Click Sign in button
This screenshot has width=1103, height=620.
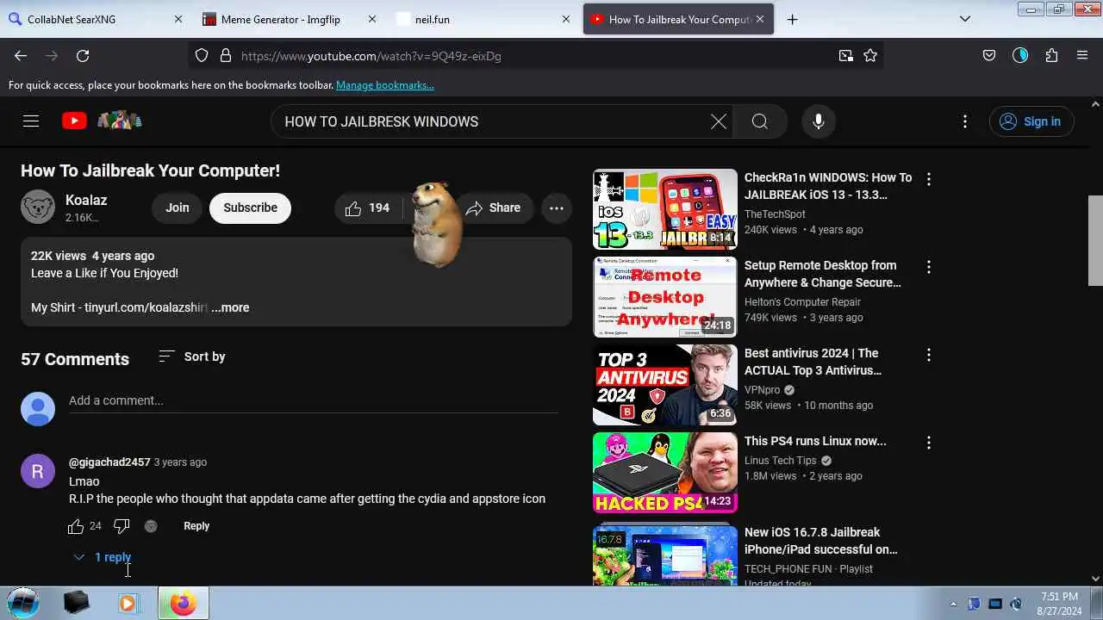pyautogui.click(x=1031, y=121)
